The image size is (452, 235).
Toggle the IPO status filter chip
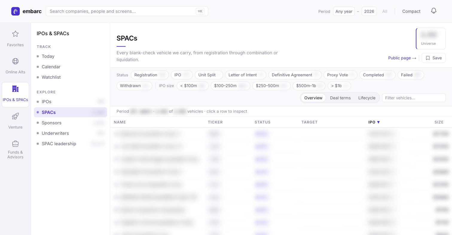pyautogui.click(x=182, y=75)
